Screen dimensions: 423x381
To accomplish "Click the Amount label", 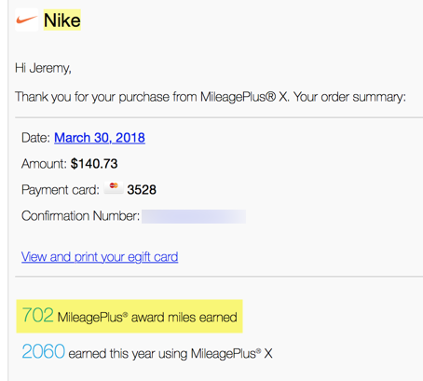I will 44,164.
